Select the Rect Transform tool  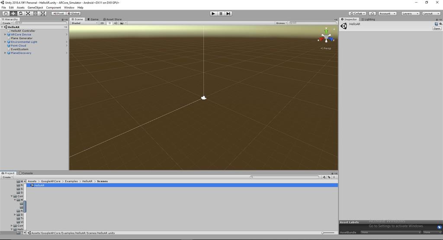35,13
